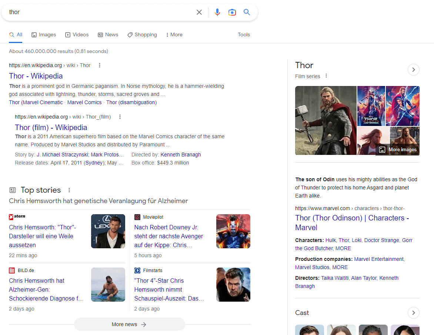The width and height of the screenshot is (434, 335).
Task: Open the More search categories menu
Action: [x=174, y=34]
